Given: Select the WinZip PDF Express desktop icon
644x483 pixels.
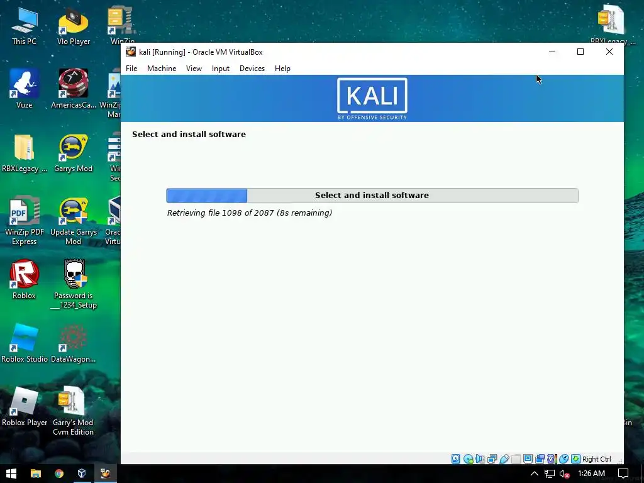Looking at the screenshot, I should point(25,221).
